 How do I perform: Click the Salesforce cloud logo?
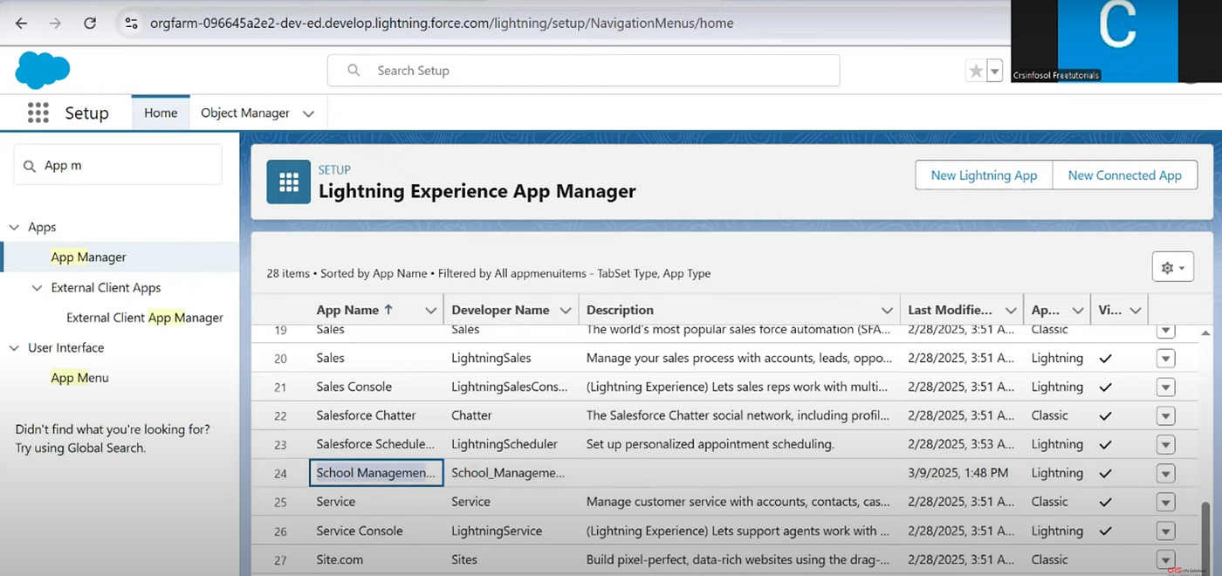click(43, 70)
